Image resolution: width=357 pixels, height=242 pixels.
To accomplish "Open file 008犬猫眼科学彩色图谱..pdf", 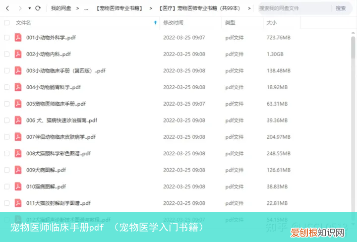I will [x=59, y=154].
